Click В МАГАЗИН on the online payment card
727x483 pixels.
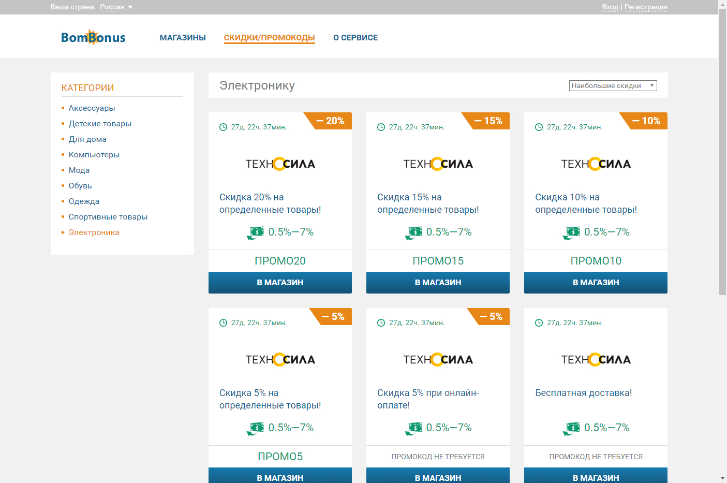coord(438,476)
